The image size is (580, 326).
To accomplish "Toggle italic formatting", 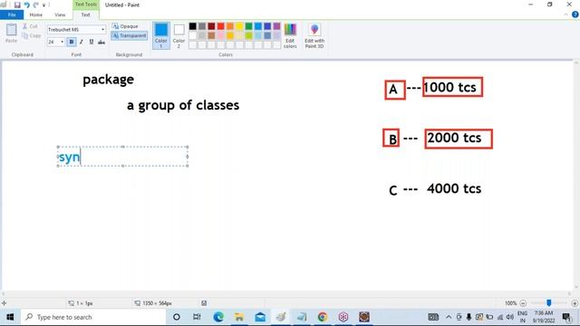I will 82,42.
